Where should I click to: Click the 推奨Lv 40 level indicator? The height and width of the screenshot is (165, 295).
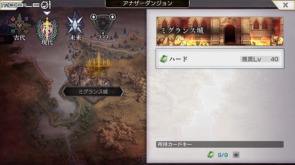pyautogui.click(x=260, y=59)
